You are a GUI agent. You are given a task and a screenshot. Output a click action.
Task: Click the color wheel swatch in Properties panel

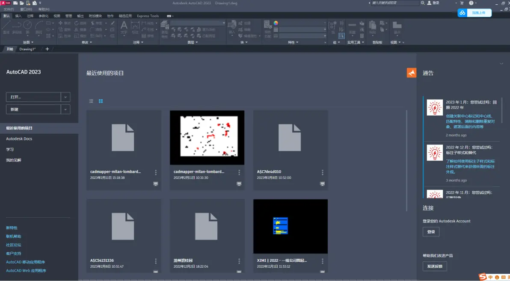coord(276,23)
